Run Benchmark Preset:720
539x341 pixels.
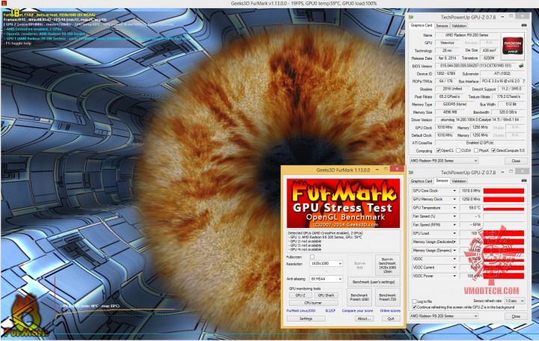pyautogui.click(x=388, y=297)
